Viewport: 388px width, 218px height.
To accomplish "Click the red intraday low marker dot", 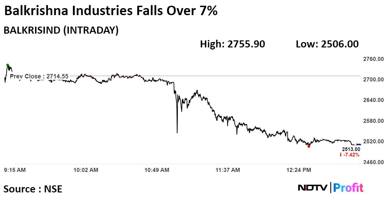I will click(309, 146).
